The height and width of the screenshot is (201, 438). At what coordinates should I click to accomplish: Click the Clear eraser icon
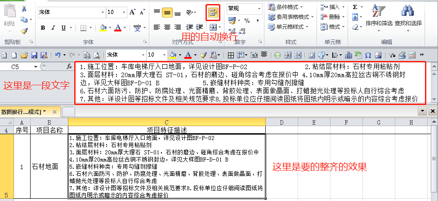pos(355,27)
